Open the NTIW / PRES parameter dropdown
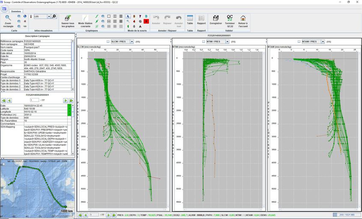Screen dimensions: 362x219 (227, 42)
